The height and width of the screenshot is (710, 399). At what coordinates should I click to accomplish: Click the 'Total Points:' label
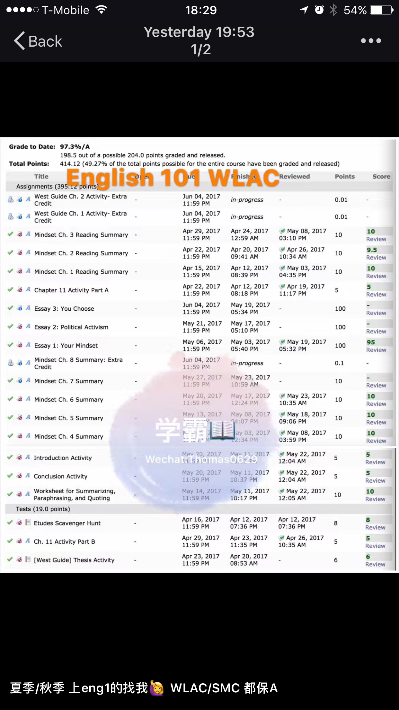[29, 164]
